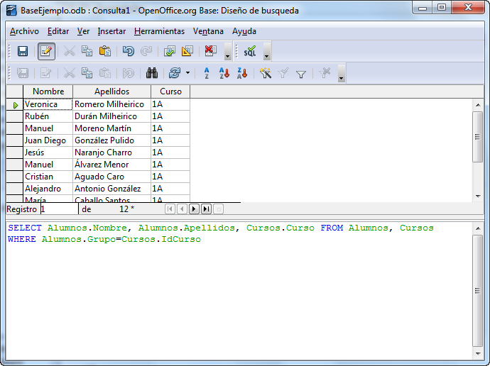Image resolution: width=490 pixels, height=366 pixels.
Task: Click cell 'Juan Diego'
Action: click(48, 140)
